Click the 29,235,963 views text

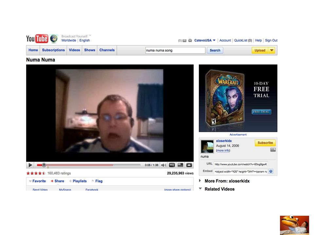(180, 173)
